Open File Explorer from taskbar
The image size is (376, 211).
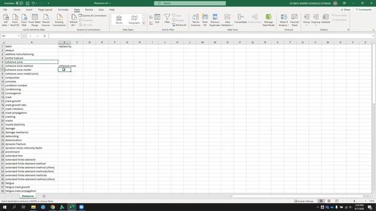click(x=33, y=207)
